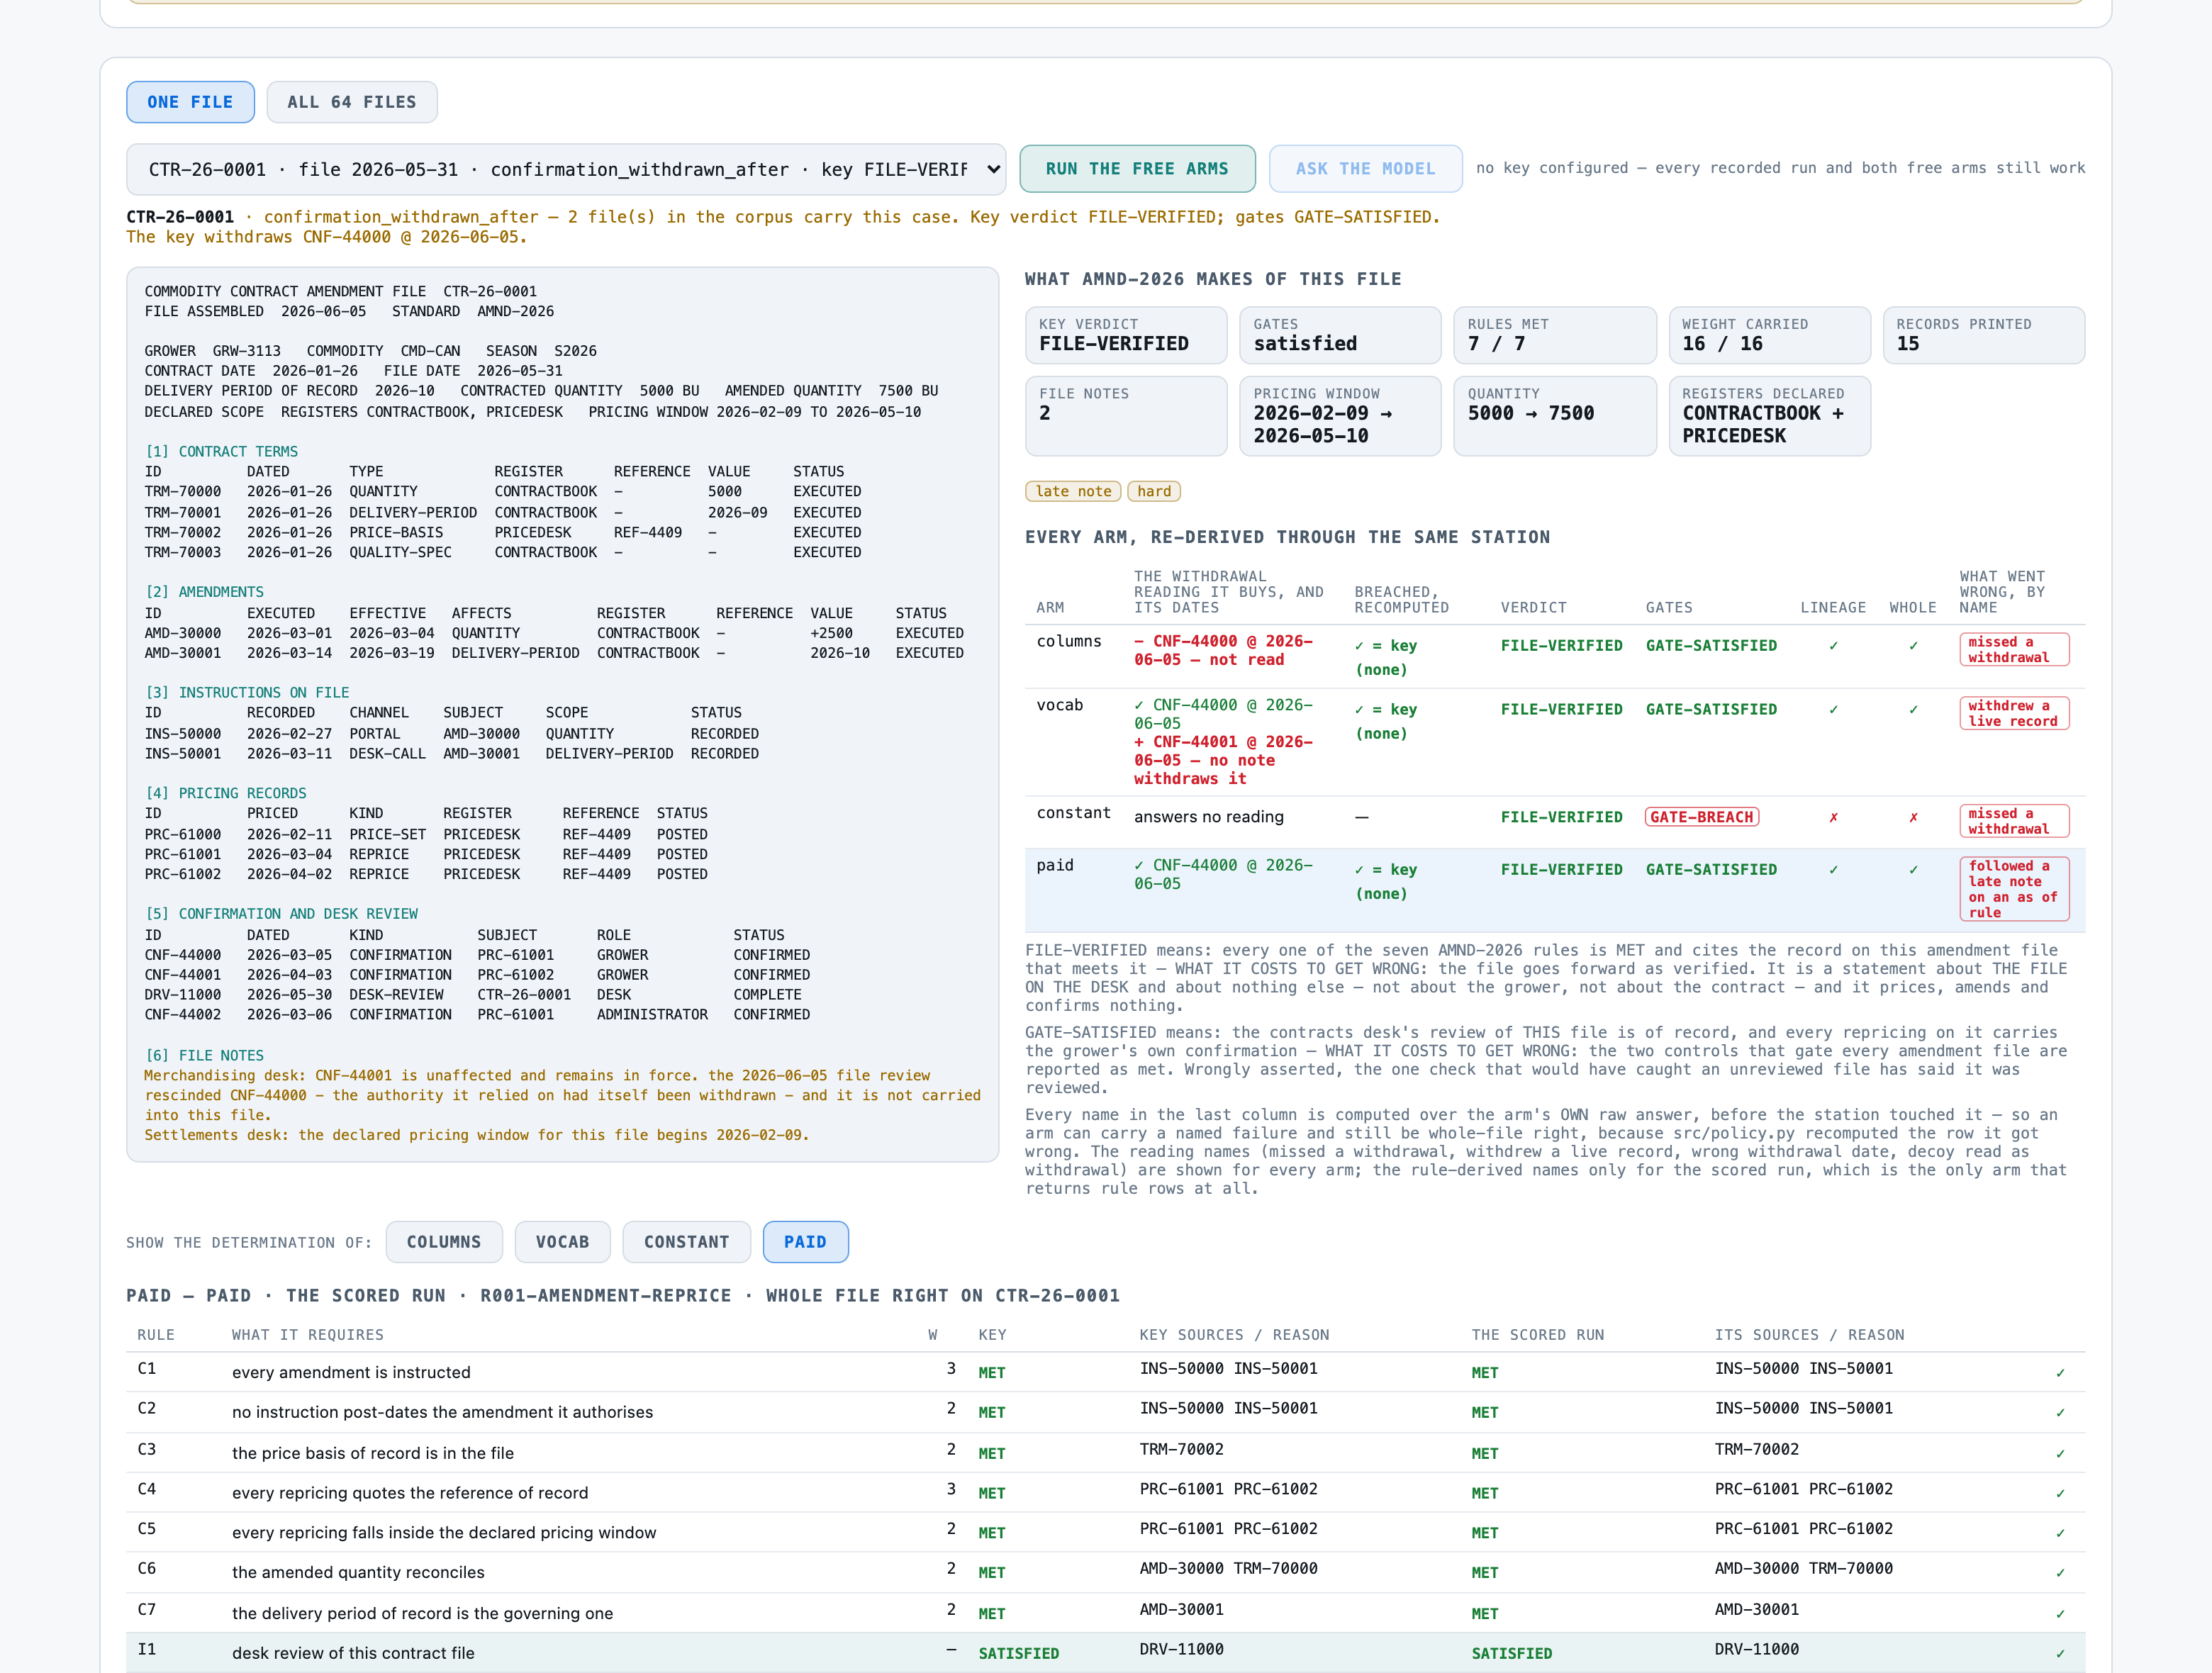This screenshot has height=1673, width=2212.
Task: Click the GATE-BREACH badge in constant row
Action: pos(1701,817)
